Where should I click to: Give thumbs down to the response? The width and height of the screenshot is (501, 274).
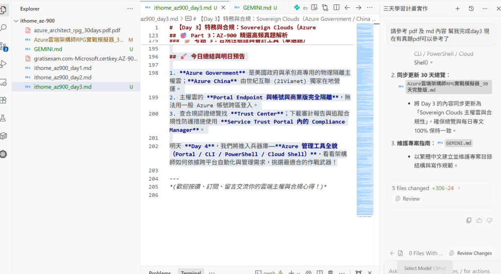[x=489, y=220]
